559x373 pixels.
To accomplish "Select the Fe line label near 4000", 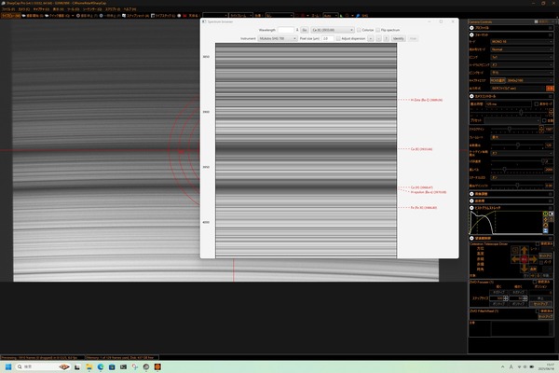I will 424,208.
